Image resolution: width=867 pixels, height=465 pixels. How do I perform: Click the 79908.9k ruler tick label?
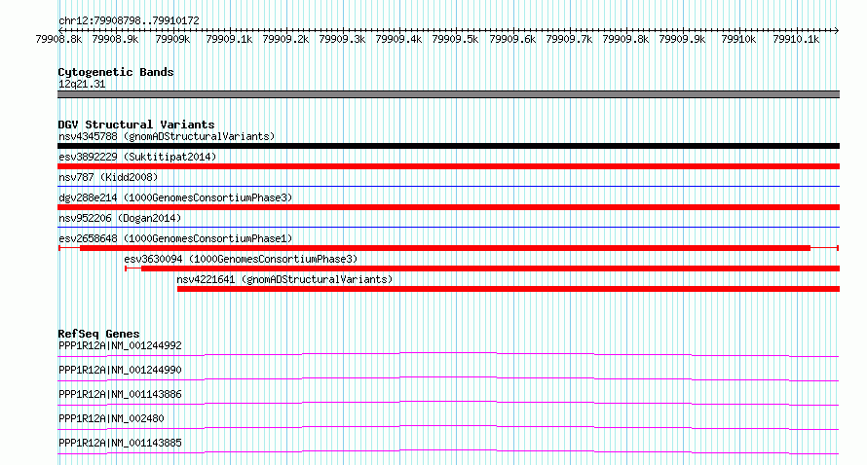(115, 40)
